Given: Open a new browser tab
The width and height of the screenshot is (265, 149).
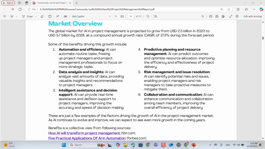Looking at the screenshot, I should click(x=76, y=3).
